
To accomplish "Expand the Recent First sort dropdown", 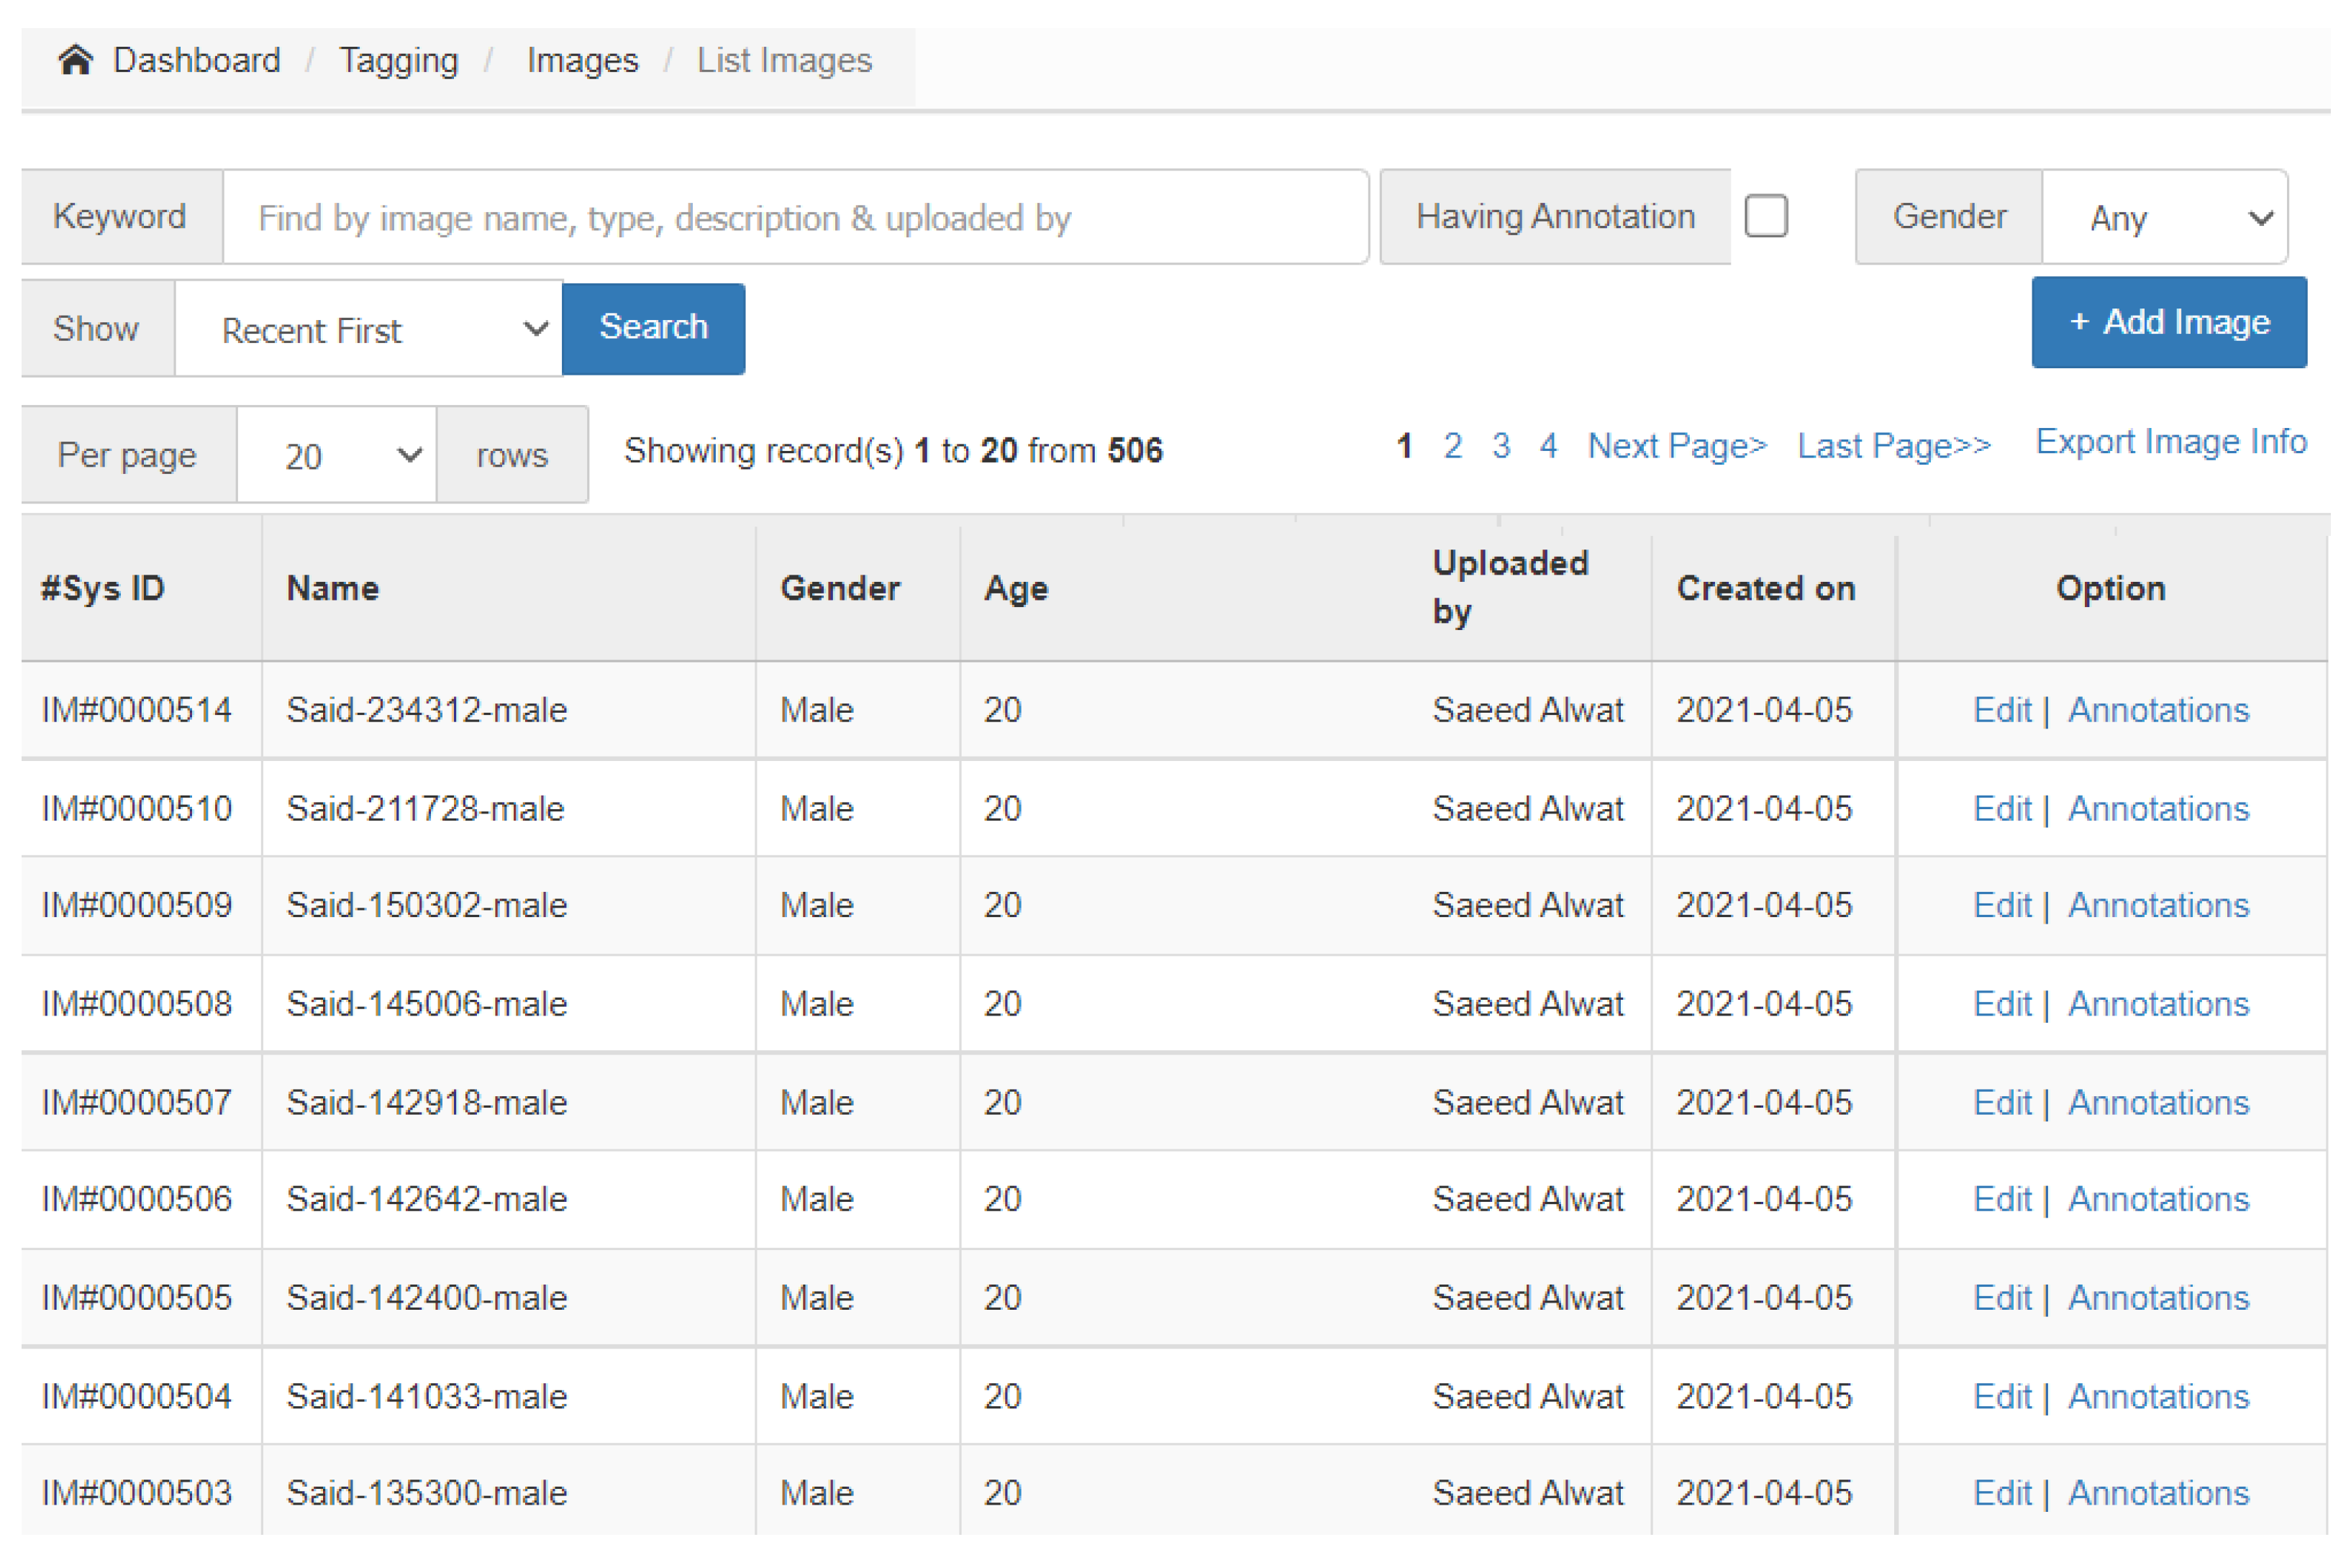I will [x=368, y=329].
